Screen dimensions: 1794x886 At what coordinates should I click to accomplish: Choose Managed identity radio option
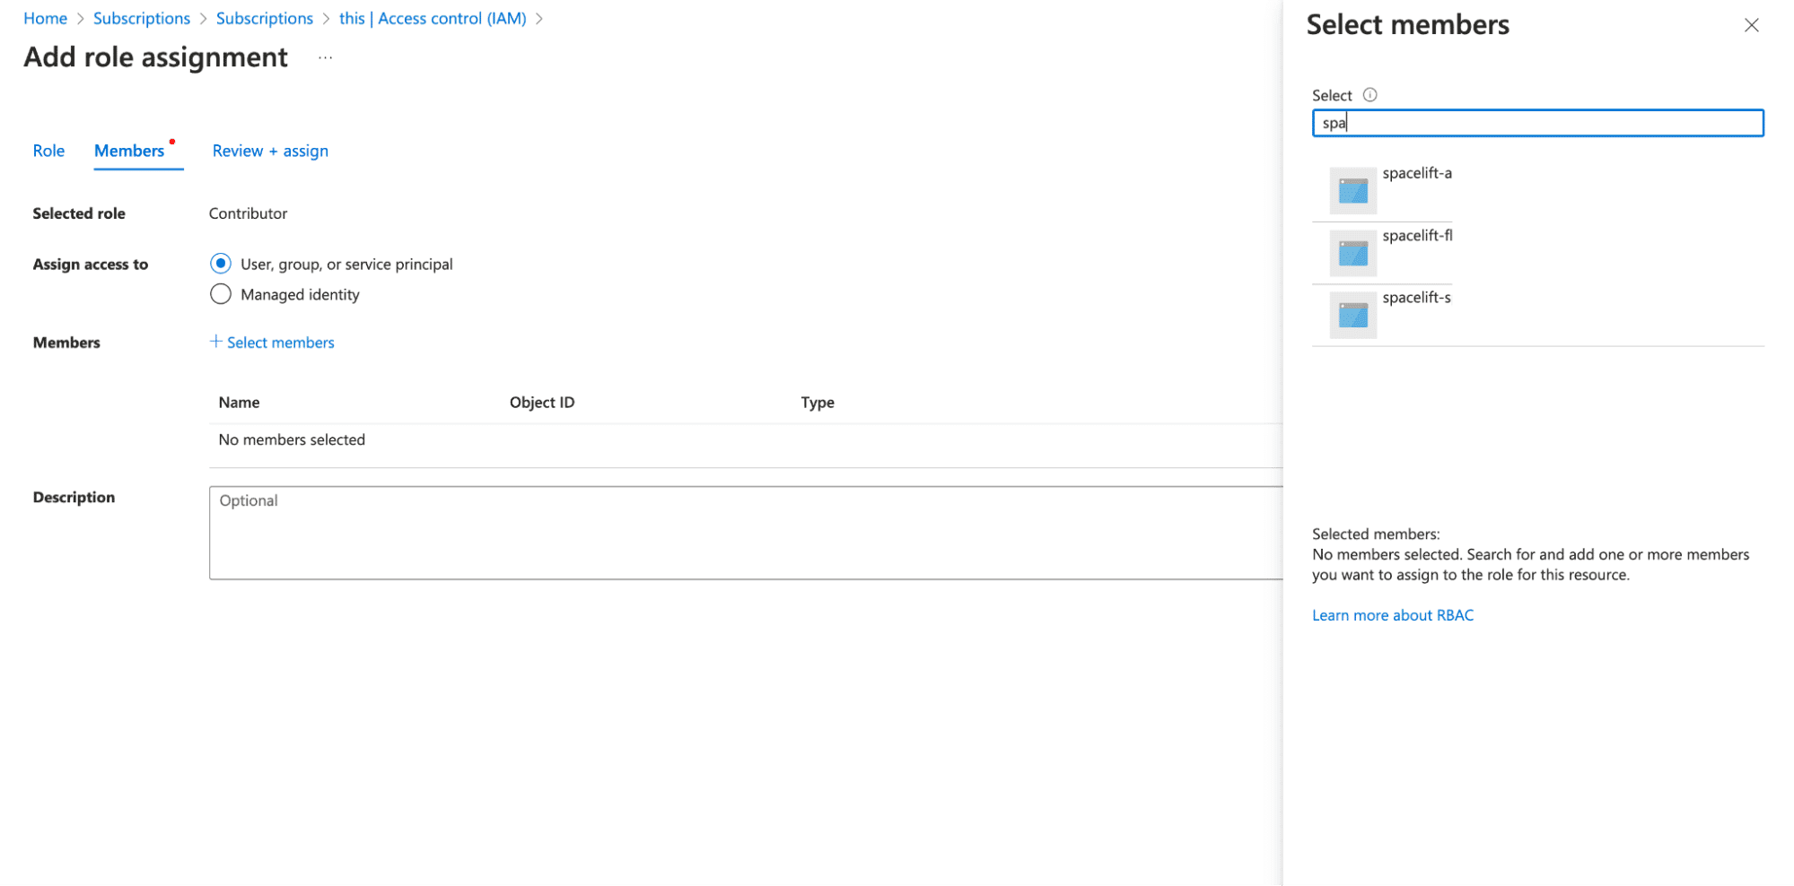pyautogui.click(x=221, y=294)
